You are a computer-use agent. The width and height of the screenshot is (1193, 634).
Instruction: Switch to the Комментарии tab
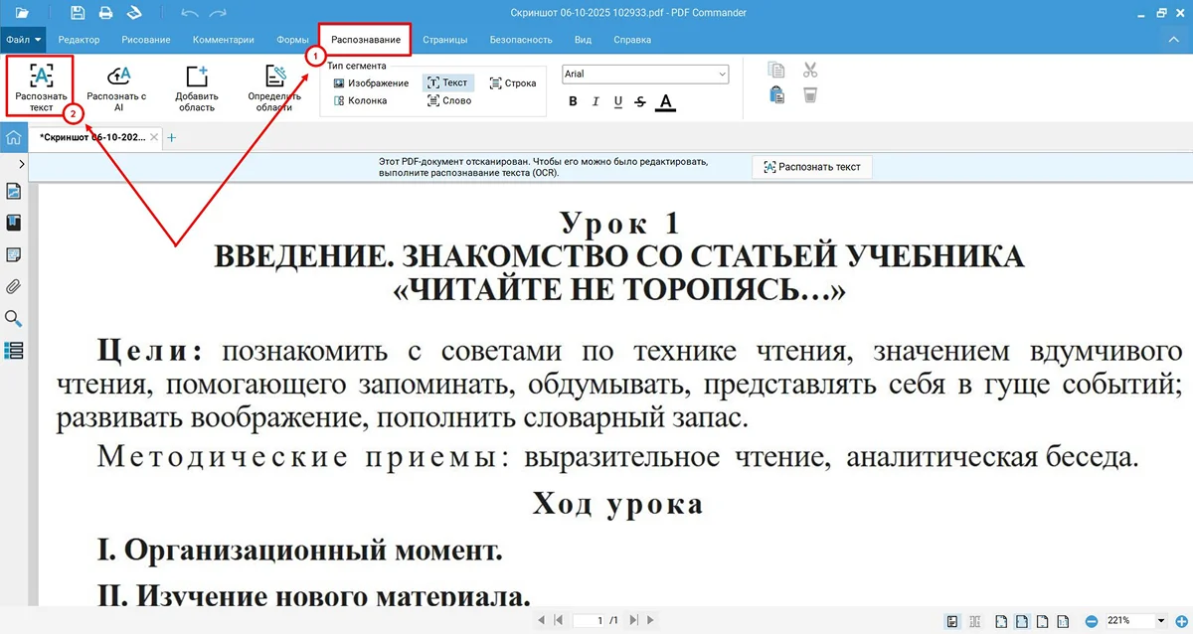[222, 40]
